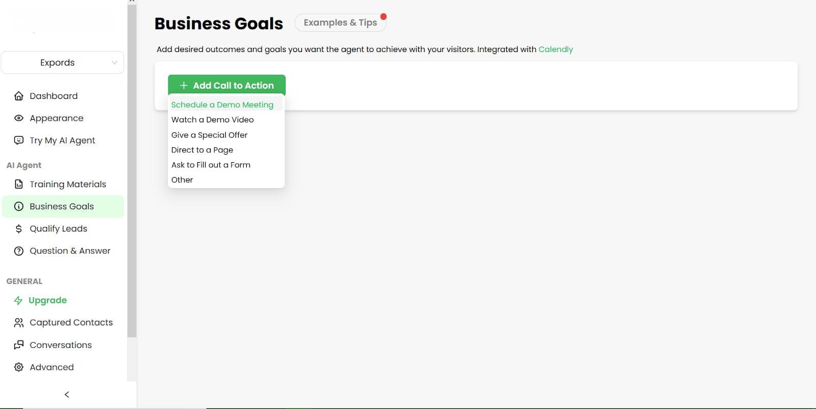Follow the Calendly link

click(x=555, y=49)
